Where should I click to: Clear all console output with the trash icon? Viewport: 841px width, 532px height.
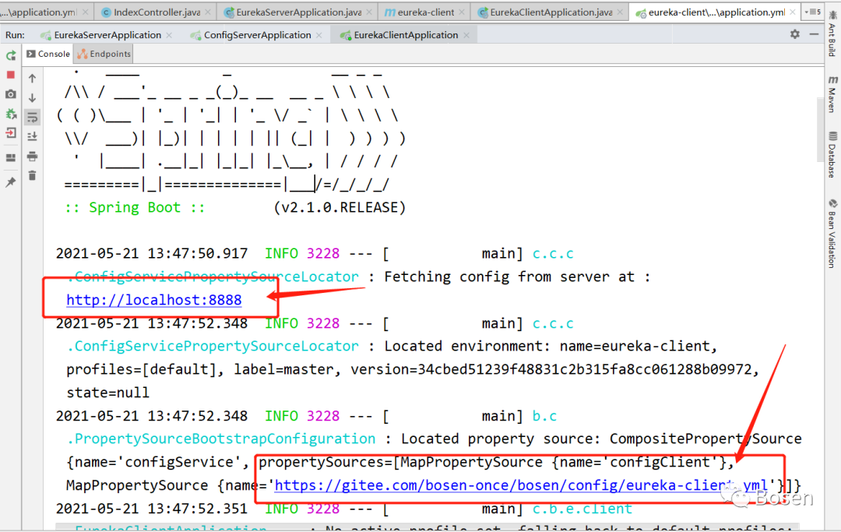32,175
